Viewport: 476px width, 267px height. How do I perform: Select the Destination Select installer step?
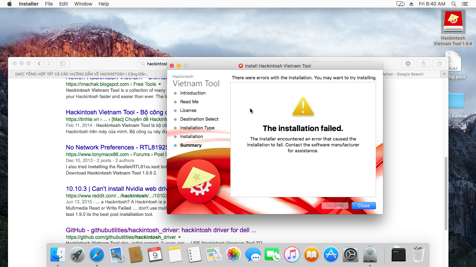point(199,119)
